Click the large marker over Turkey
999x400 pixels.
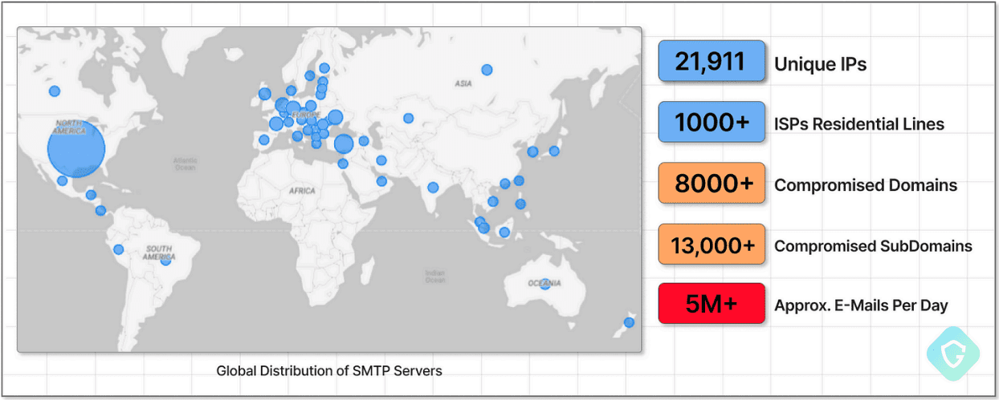(x=343, y=144)
